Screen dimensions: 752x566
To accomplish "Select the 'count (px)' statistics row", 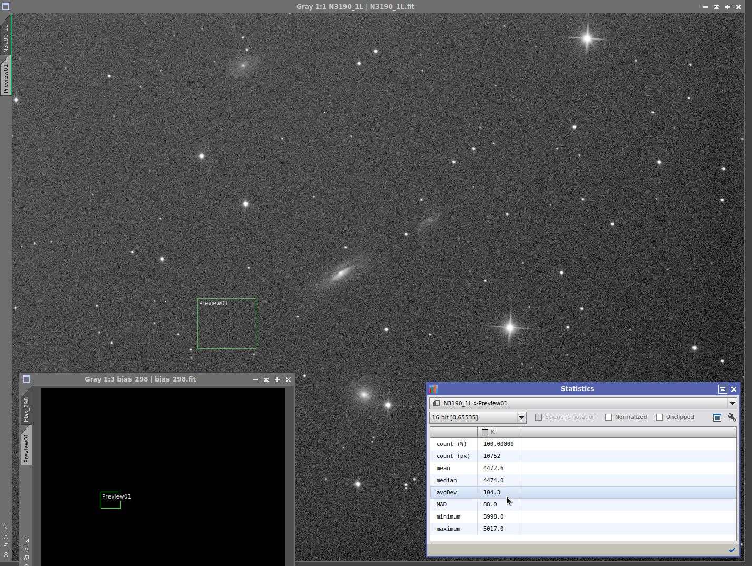I will (x=583, y=456).
